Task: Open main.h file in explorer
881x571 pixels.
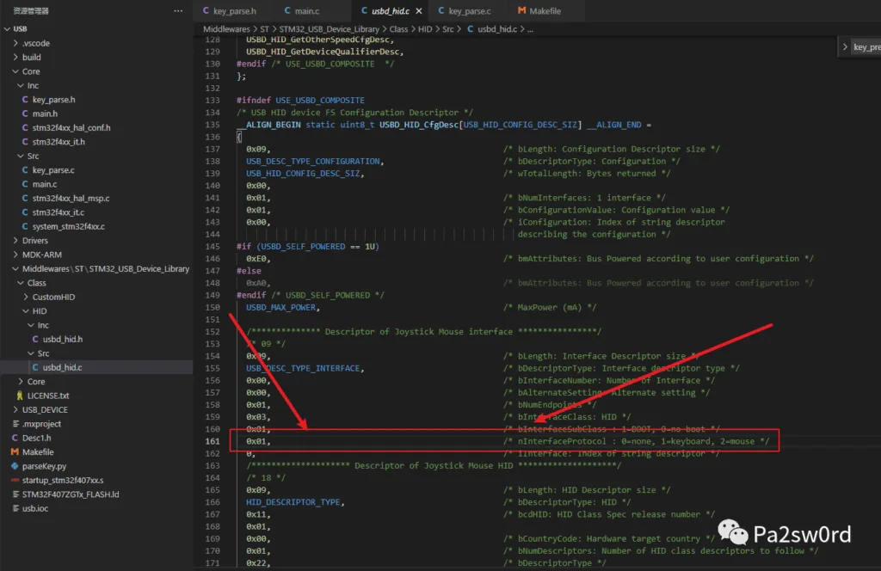Action: (45, 114)
